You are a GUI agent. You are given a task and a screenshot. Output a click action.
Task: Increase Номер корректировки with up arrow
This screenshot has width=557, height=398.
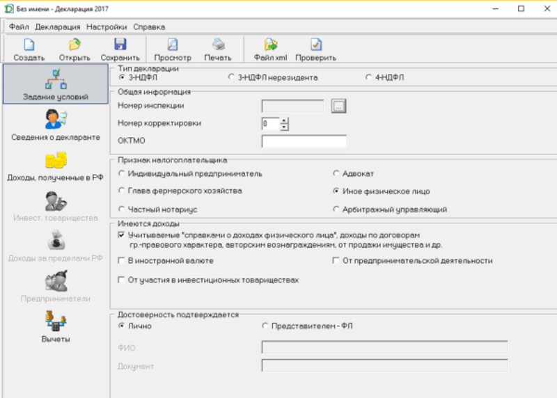pyautogui.click(x=284, y=120)
